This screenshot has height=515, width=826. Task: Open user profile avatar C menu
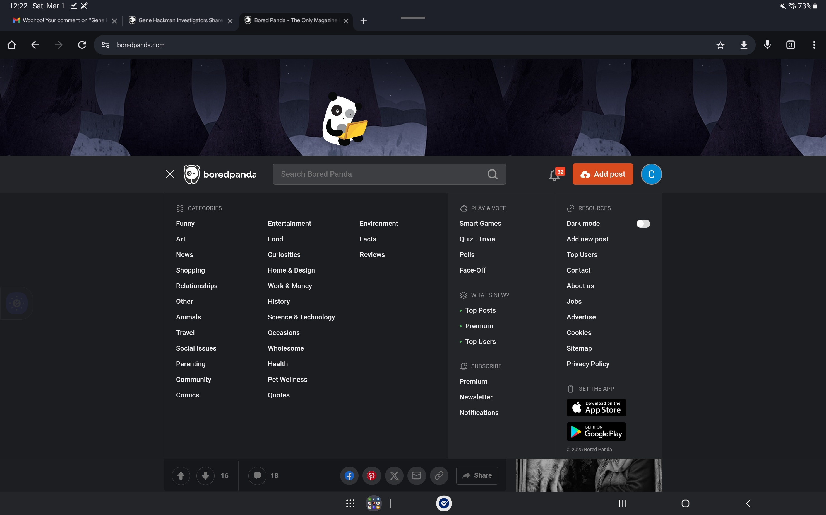tap(651, 174)
